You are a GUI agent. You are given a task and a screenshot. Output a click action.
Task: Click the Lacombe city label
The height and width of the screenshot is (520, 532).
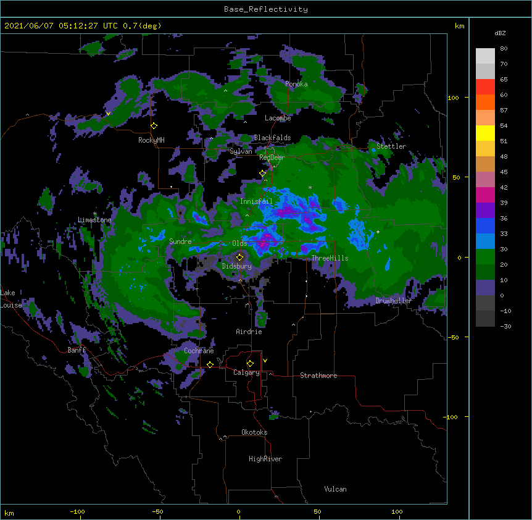click(x=278, y=118)
